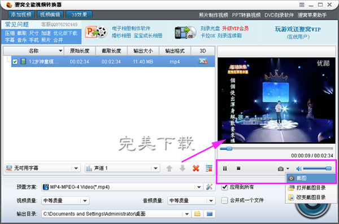Delete selected file with red X

(x=196, y=168)
